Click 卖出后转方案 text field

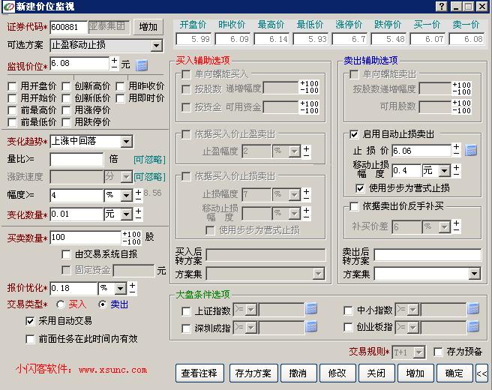427,255
